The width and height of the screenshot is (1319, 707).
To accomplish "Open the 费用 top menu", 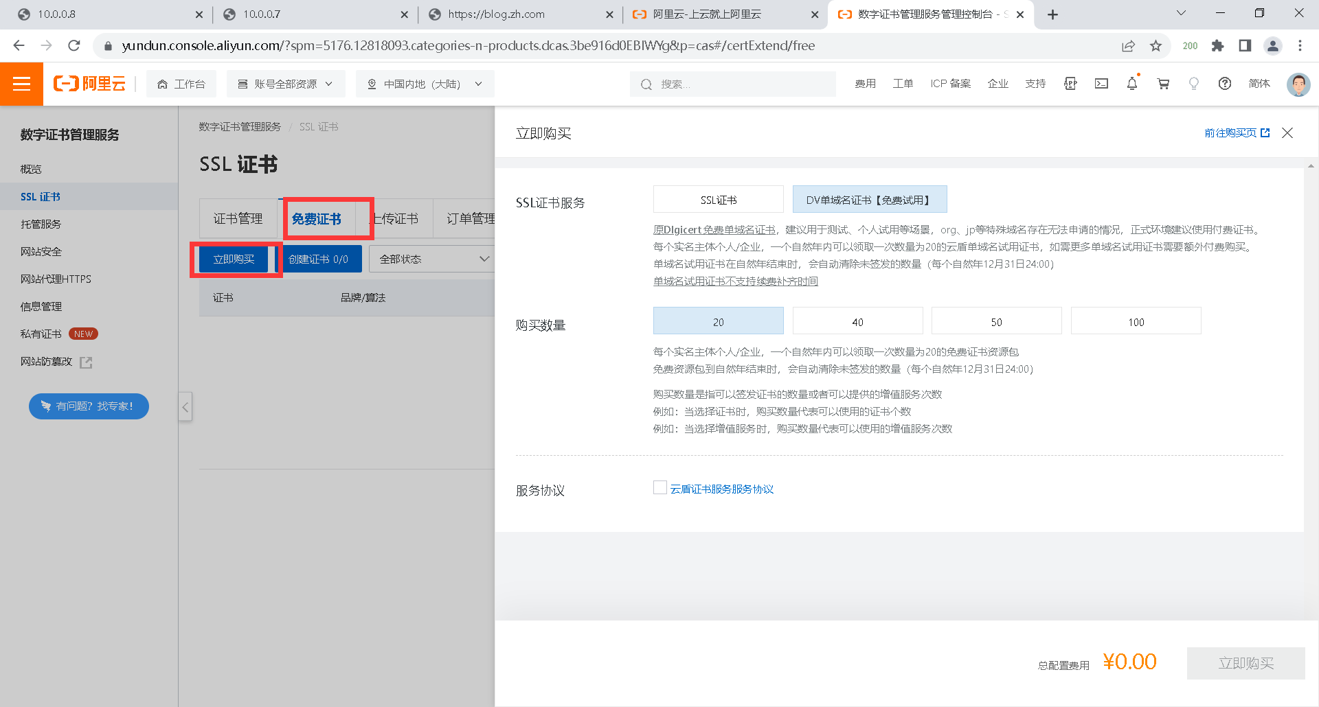I will tap(865, 84).
